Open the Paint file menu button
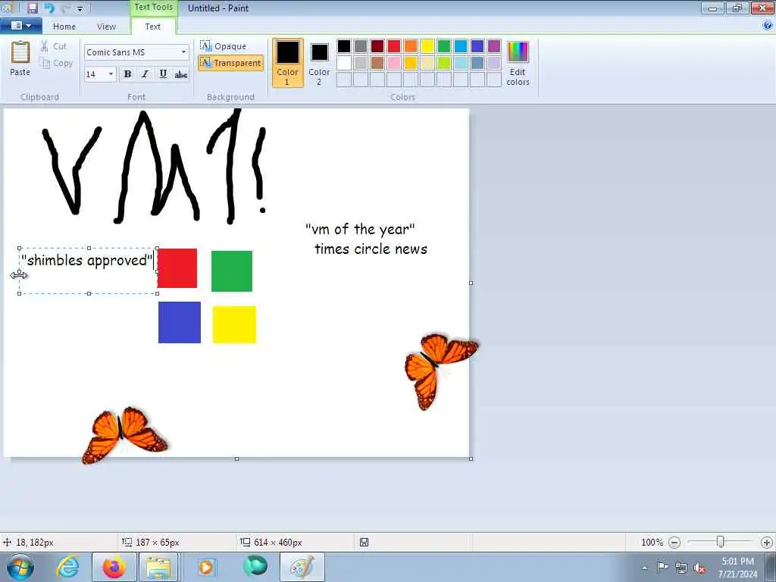The image size is (776, 582). tap(20, 25)
